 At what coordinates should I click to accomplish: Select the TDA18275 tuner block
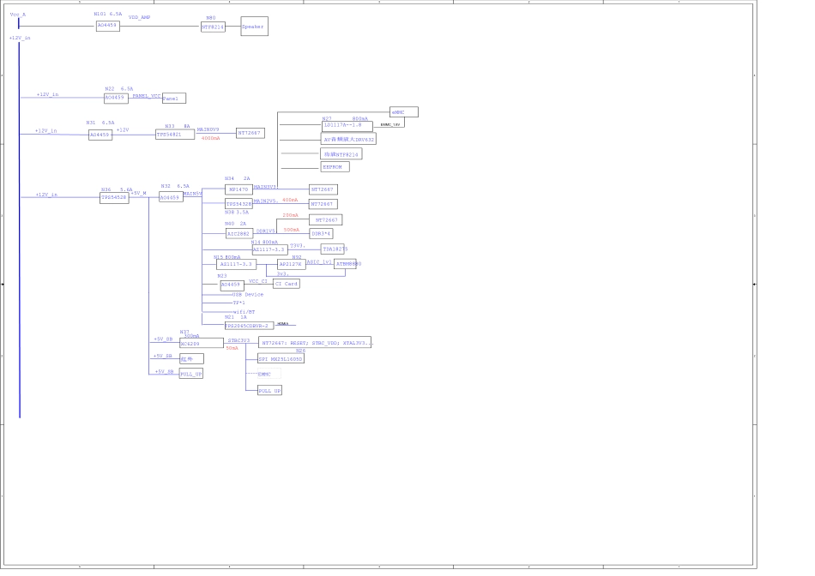coord(334,249)
